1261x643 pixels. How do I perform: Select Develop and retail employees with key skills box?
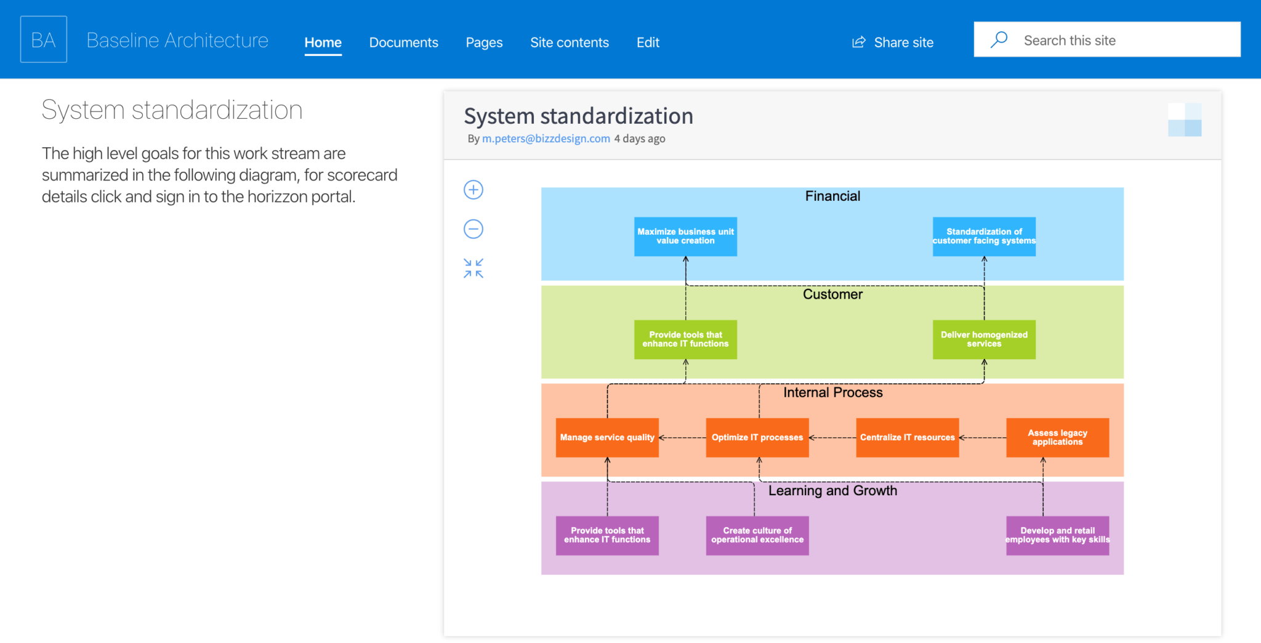click(x=1058, y=535)
